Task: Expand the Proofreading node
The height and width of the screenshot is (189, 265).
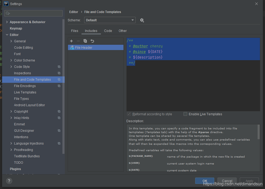Action: [11, 150]
